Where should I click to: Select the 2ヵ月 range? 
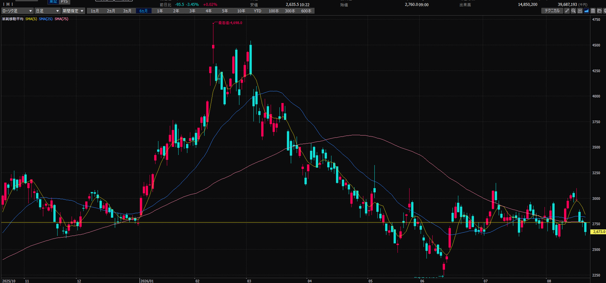click(112, 11)
